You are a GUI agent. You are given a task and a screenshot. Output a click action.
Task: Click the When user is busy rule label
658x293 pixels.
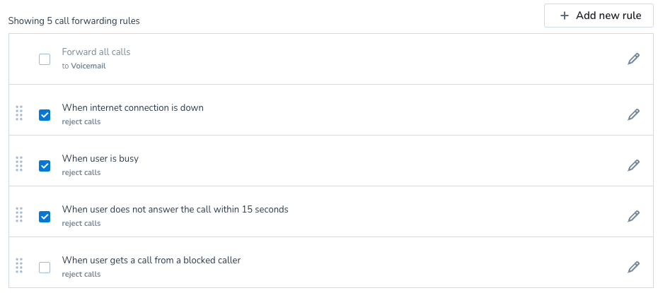point(100,159)
